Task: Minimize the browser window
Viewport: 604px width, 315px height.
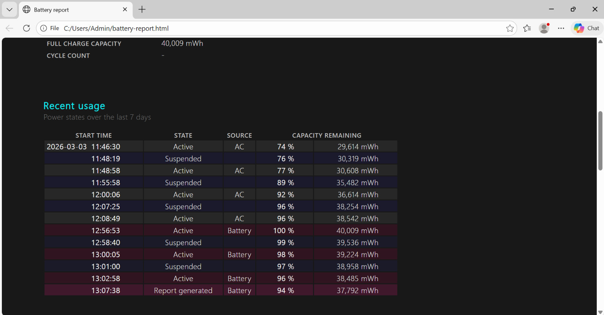Action: [x=552, y=9]
